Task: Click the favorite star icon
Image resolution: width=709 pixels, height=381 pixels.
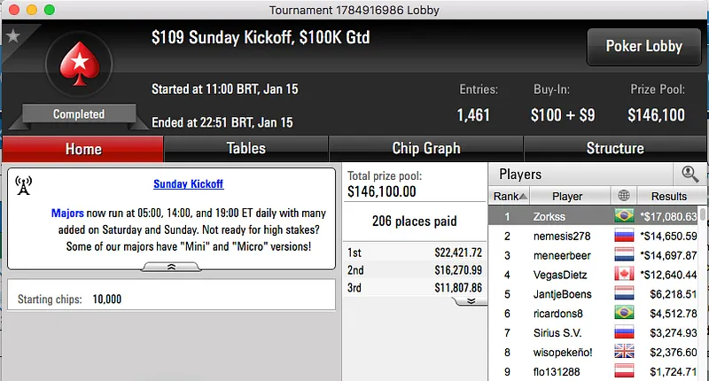Action: (12, 36)
